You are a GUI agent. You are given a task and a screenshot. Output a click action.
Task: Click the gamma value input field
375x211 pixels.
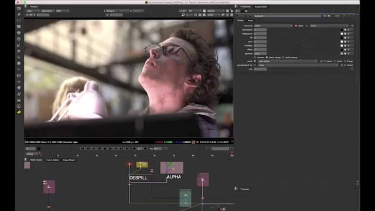[260, 53]
